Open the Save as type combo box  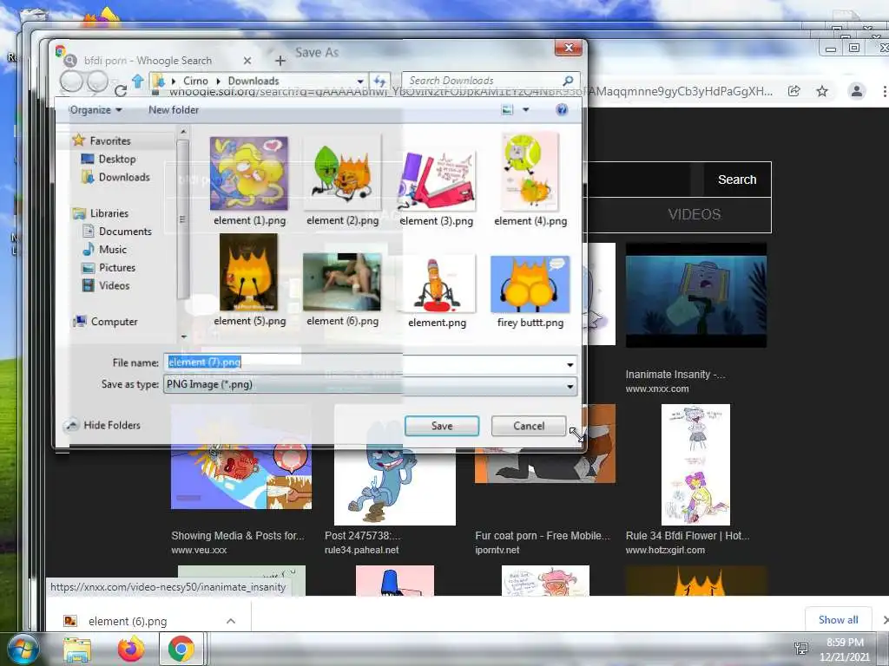click(x=370, y=385)
